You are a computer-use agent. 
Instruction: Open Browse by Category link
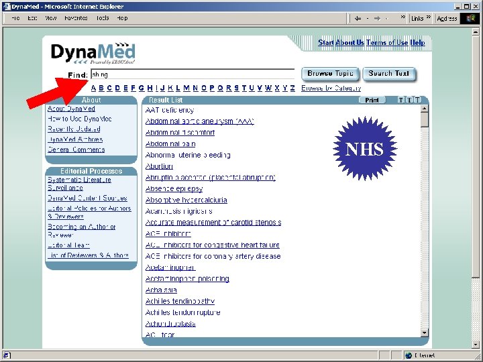pyautogui.click(x=331, y=88)
